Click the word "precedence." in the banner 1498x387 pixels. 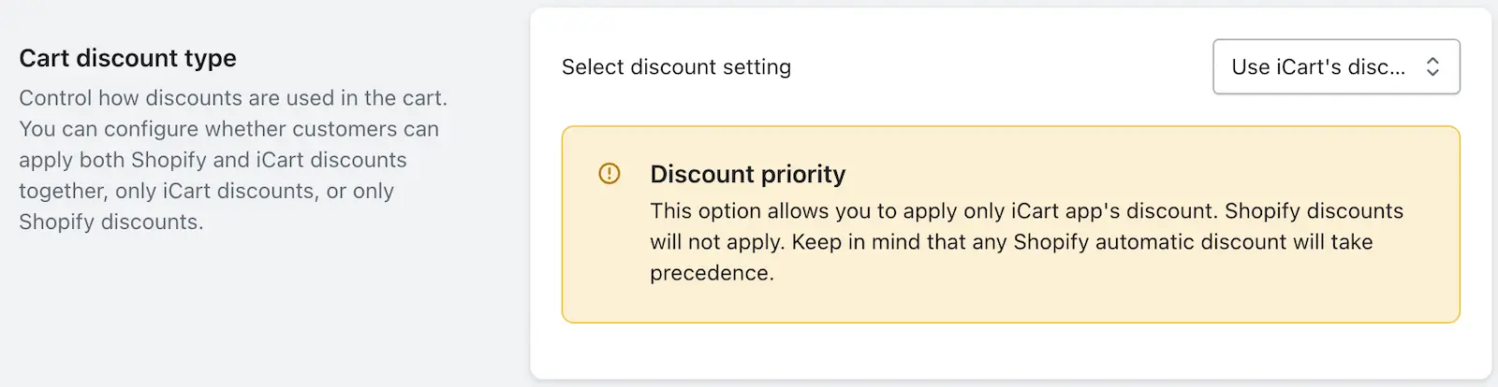[712, 273]
